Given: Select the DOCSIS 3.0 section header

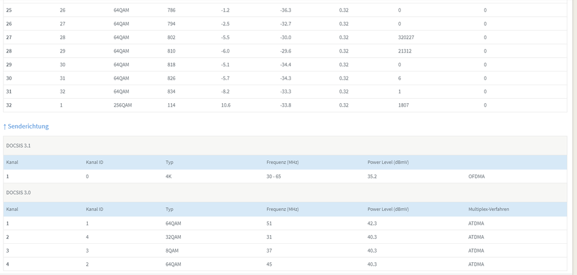Looking at the screenshot, I should 18,193.
